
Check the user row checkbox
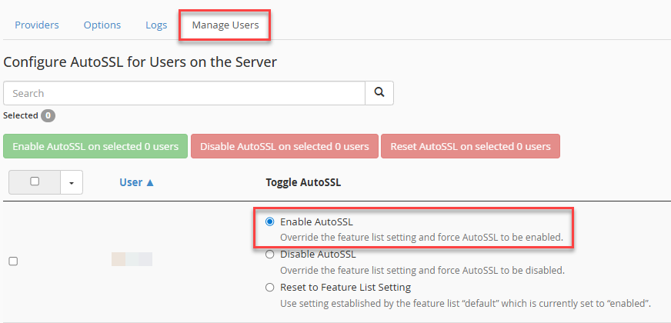click(13, 261)
